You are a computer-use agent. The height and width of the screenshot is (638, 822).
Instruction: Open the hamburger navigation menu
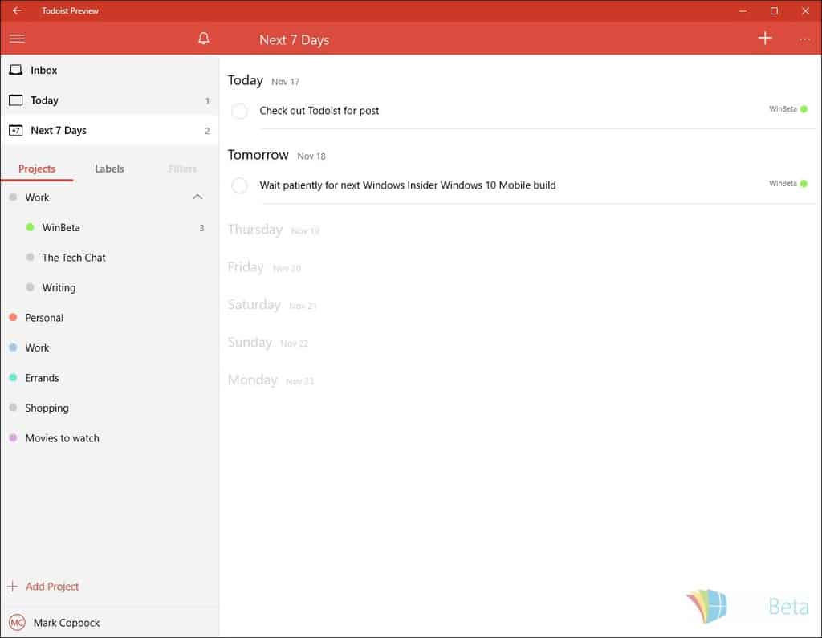[17, 39]
